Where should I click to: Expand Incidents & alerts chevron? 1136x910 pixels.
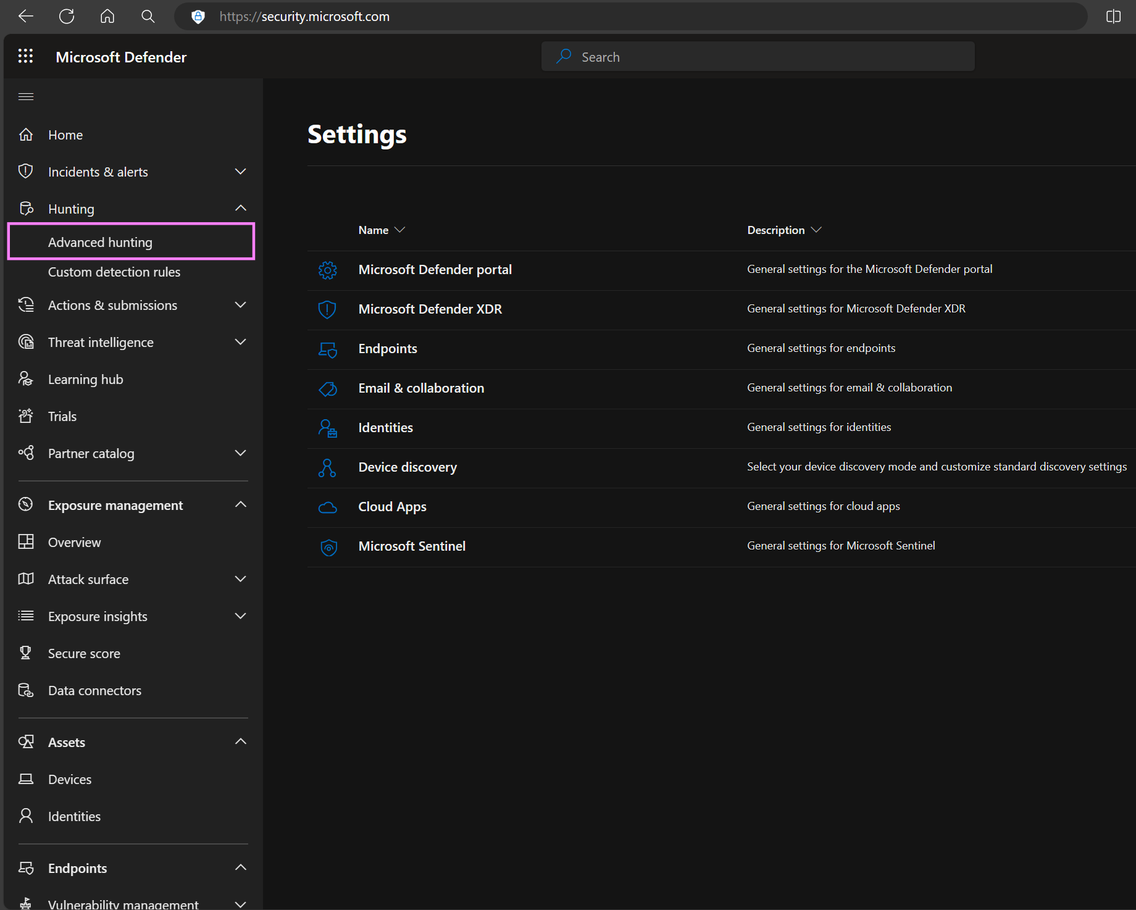click(x=241, y=172)
